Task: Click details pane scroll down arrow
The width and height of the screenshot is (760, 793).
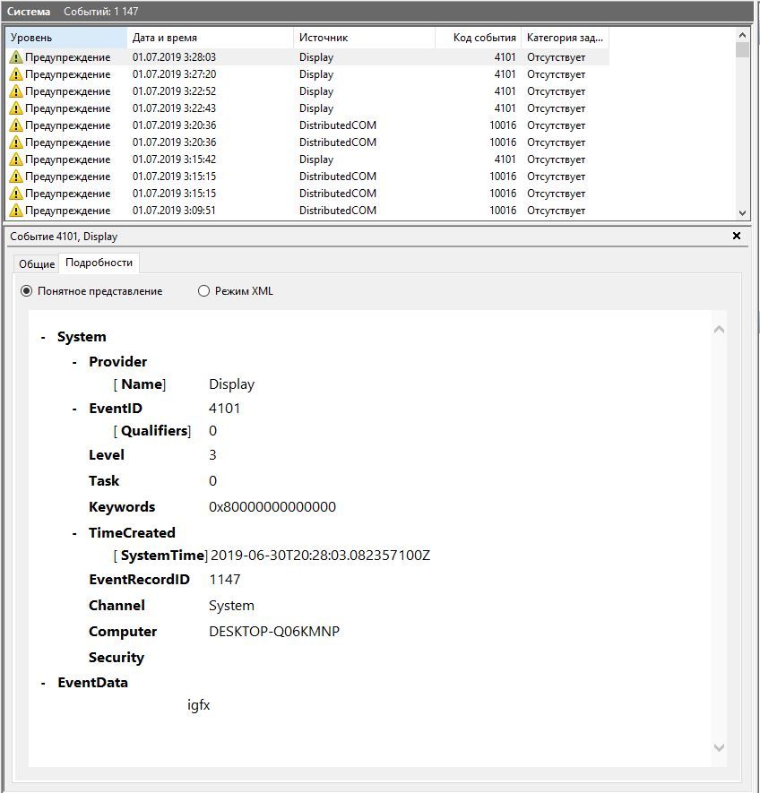Action: 719,747
